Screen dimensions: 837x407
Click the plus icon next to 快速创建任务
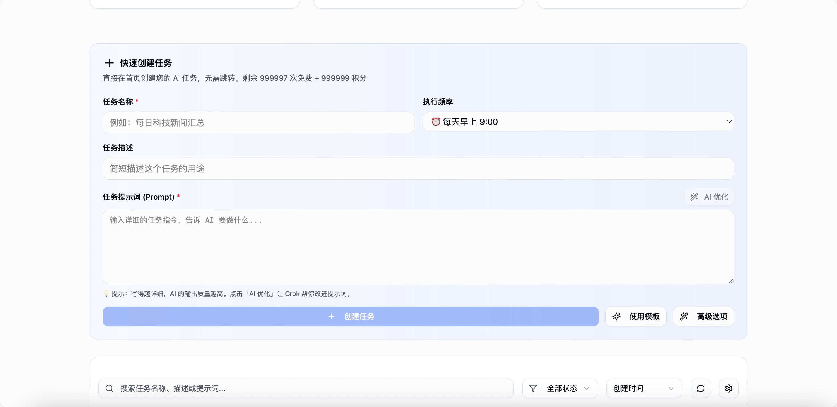[109, 63]
